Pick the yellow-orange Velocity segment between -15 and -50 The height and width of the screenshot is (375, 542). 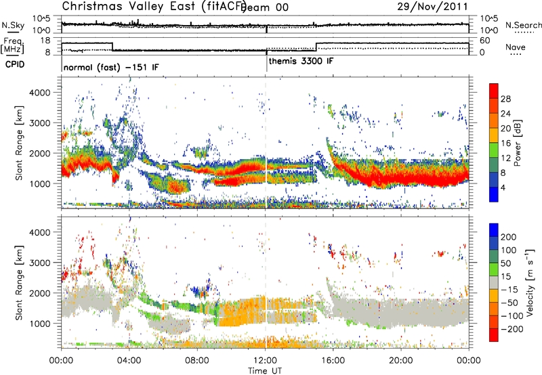pyautogui.click(x=494, y=296)
